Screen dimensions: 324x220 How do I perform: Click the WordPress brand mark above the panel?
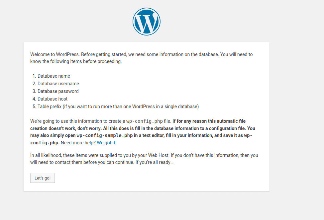pyautogui.click(x=146, y=21)
